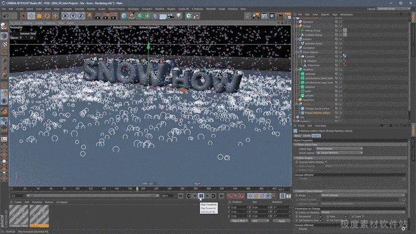Select the Scale tool

point(39,16)
